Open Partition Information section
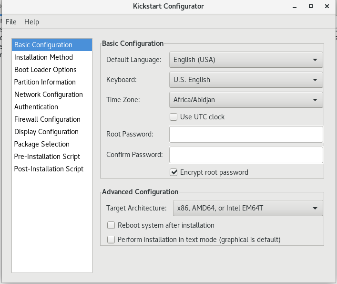Screen dimensions: 337x284 tap(45, 82)
